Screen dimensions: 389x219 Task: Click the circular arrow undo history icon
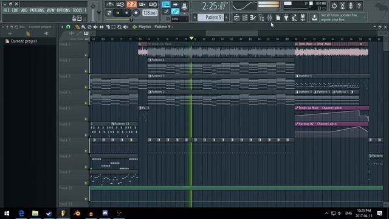[x=334, y=5]
